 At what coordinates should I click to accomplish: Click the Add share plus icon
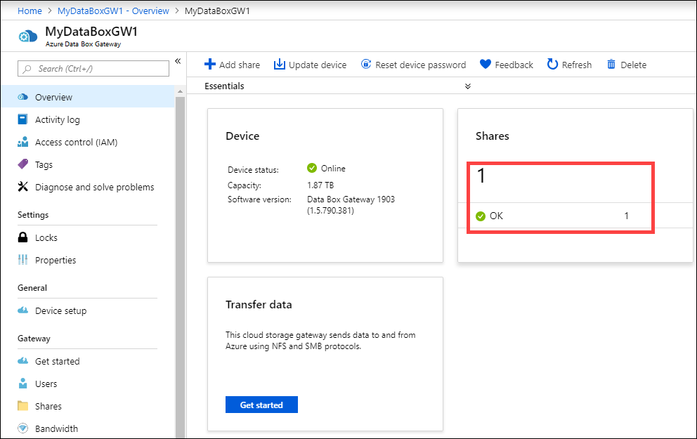(210, 65)
